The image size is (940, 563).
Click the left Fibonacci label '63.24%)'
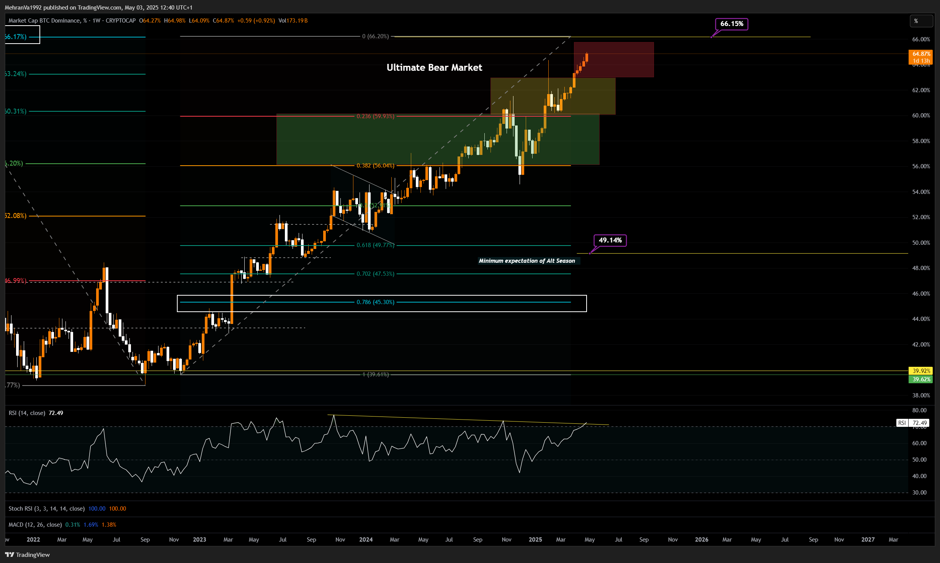16,74
